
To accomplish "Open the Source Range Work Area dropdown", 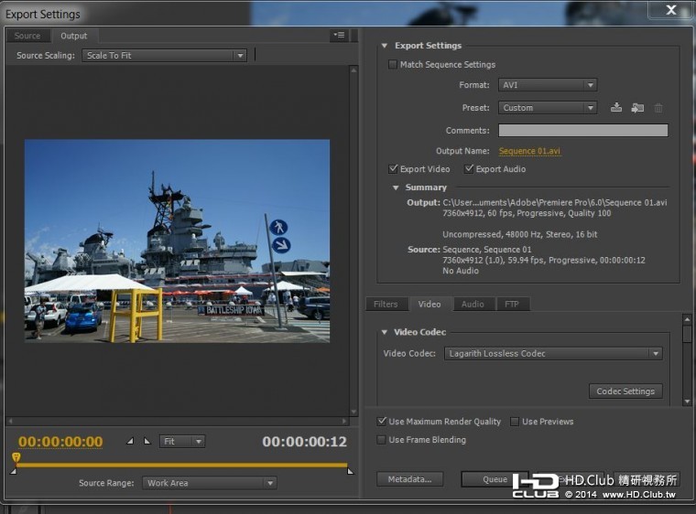I will [x=209, y=483].
